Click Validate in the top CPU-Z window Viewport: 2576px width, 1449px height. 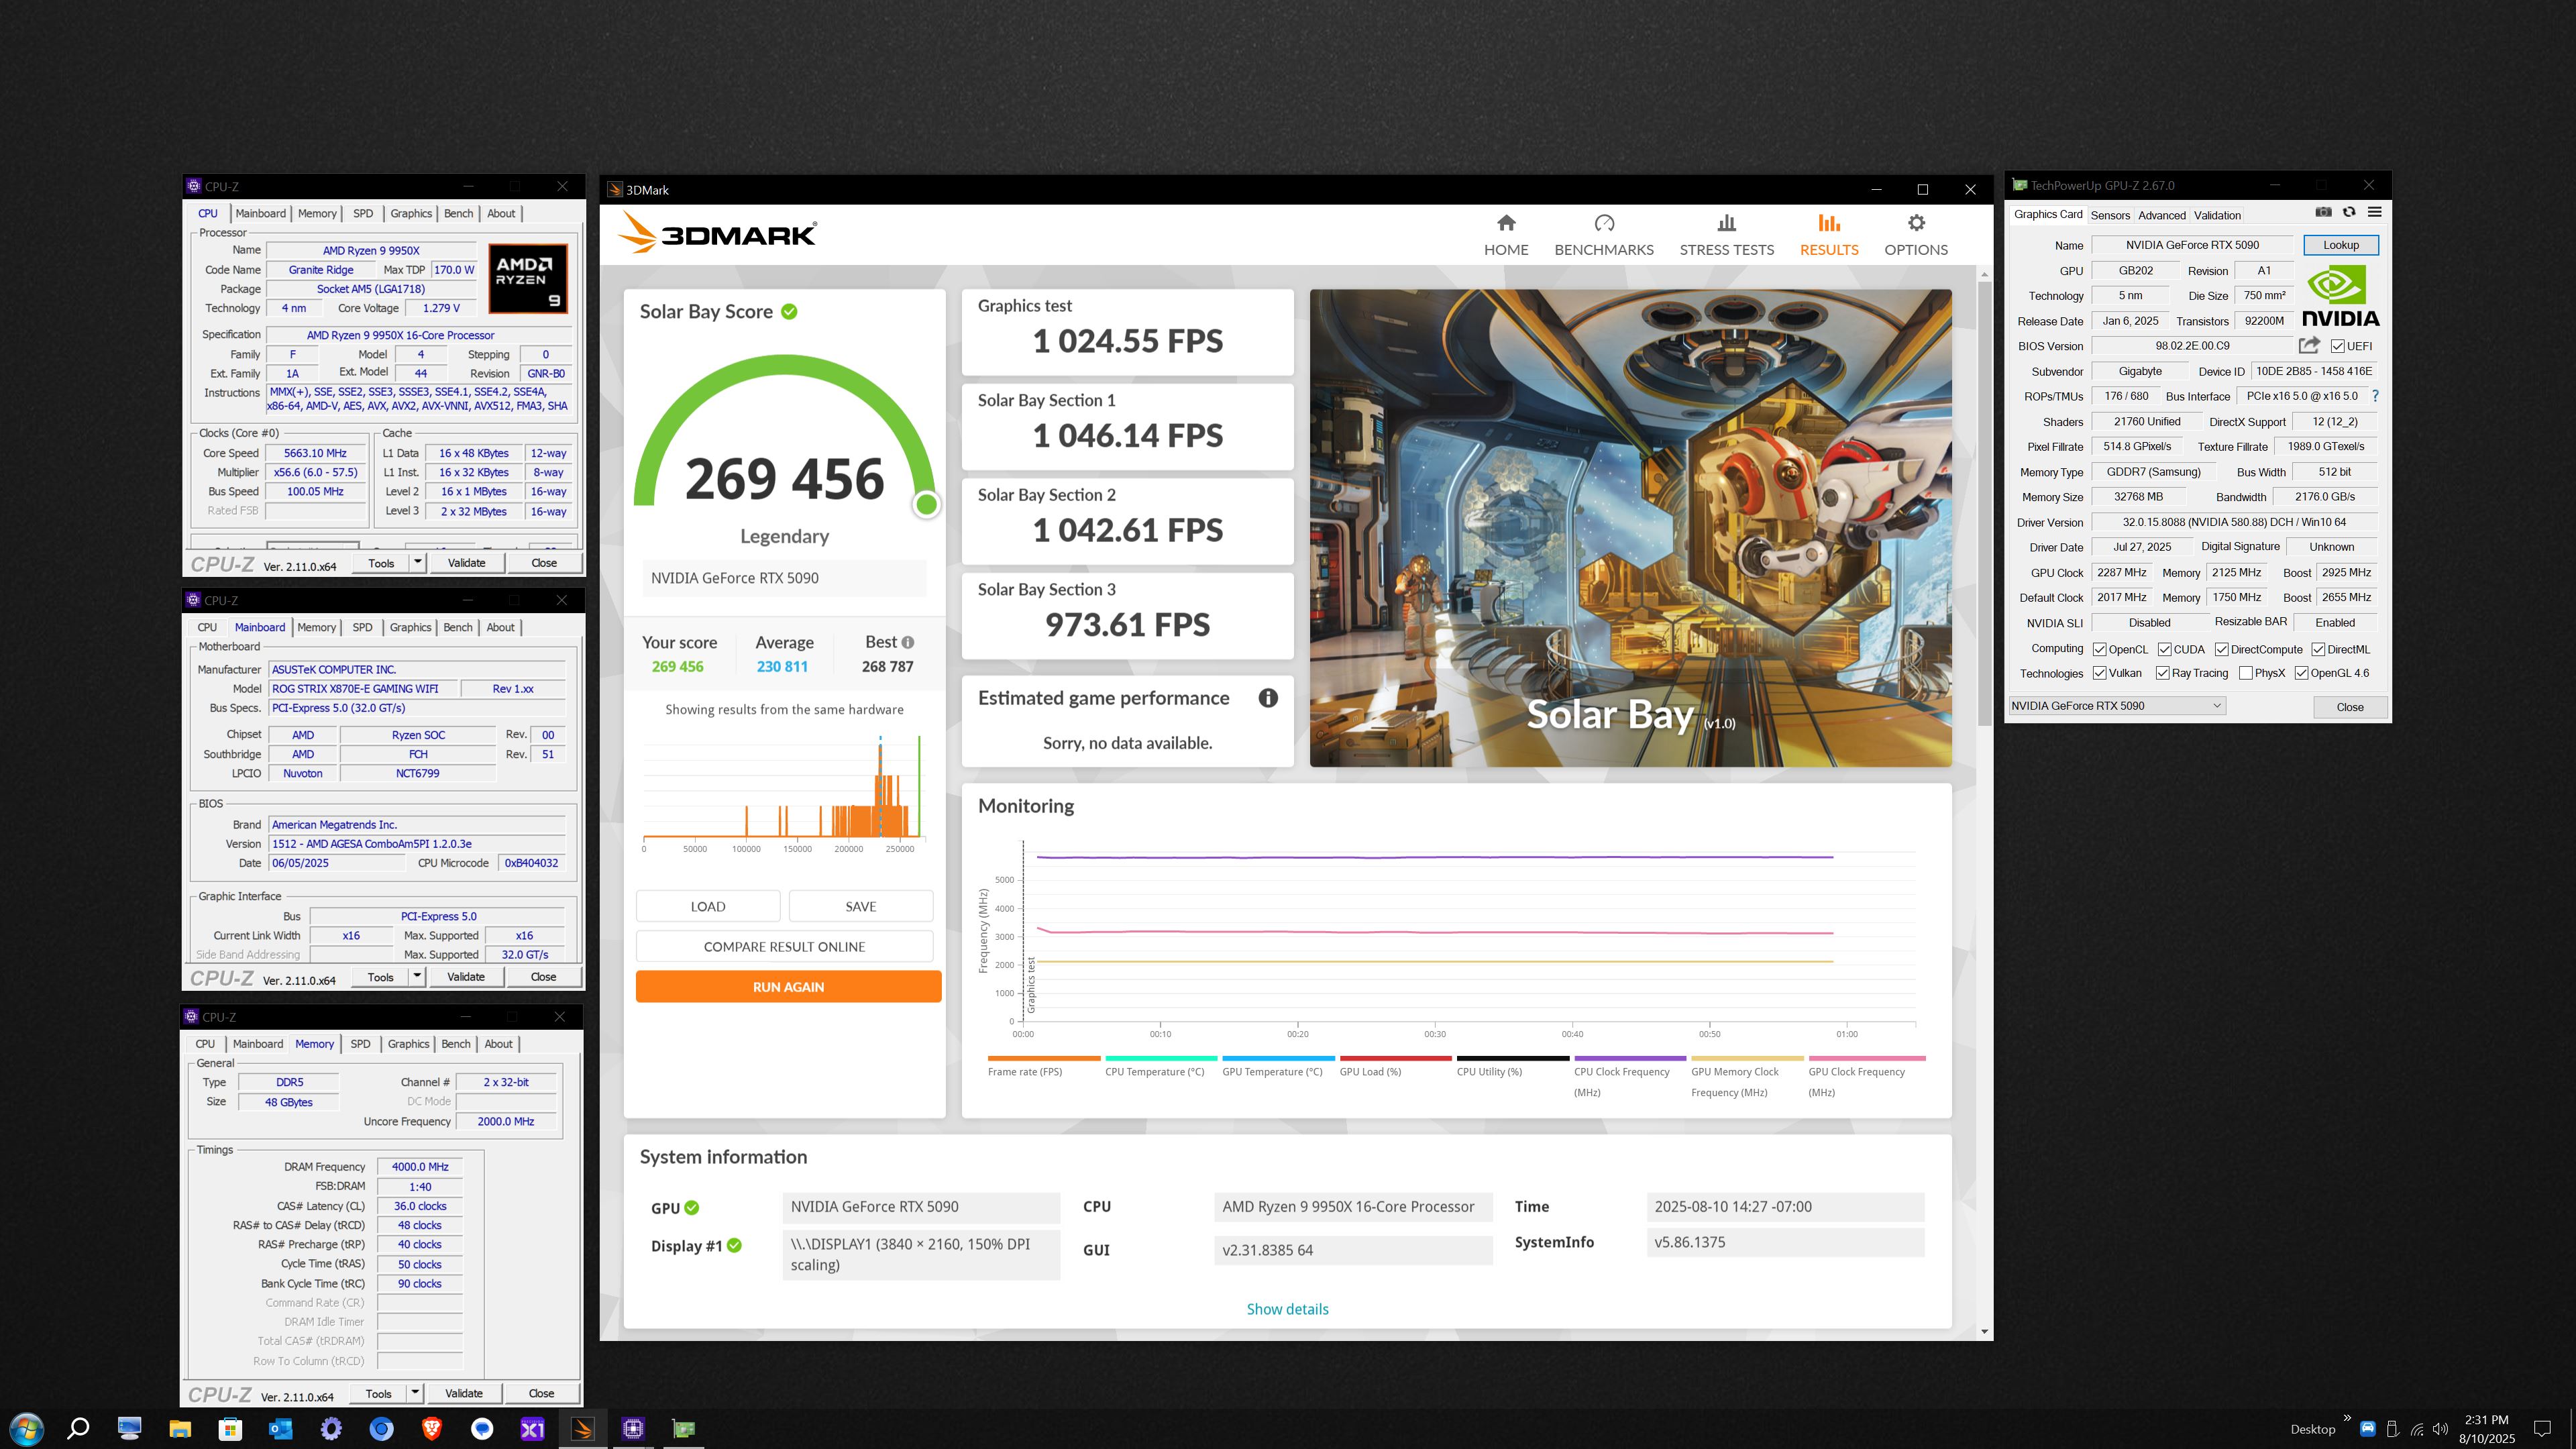tap(466, 562)
